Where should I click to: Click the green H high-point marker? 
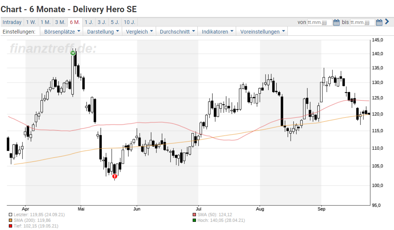[73, 53]
